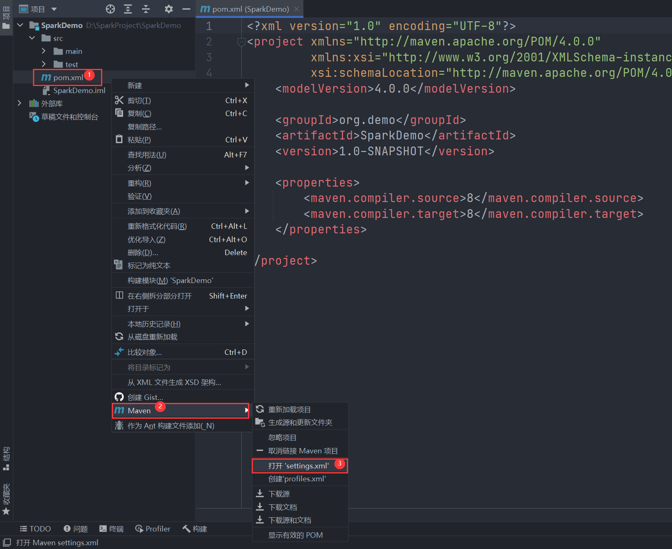Image resolution: width=672 pixels, height=549 pixels.
Task: Click 下载文档 in Maven submenu
Action: pos(300,507)
